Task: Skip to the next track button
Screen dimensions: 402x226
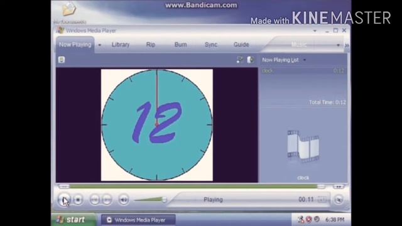Action: coord(107,200)
